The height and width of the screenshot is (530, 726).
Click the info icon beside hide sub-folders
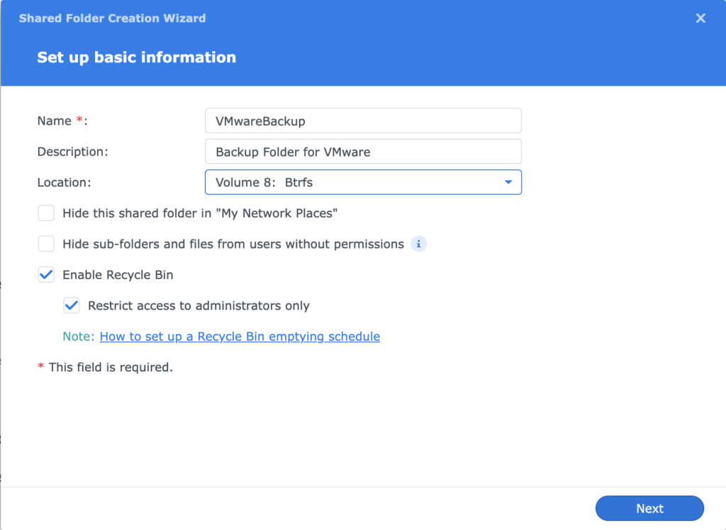[x=418, y=244]
